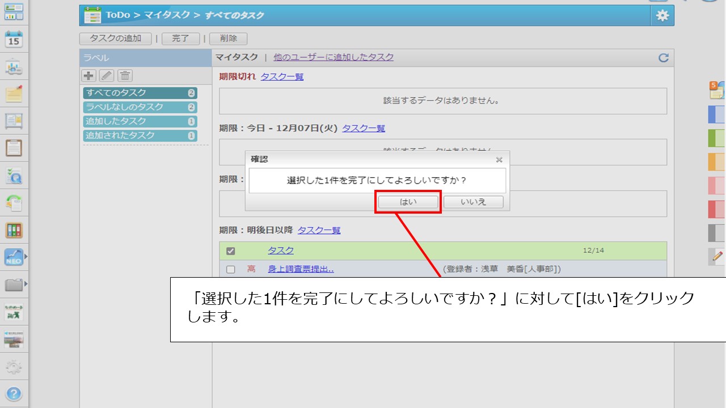Click the plus icon to add label

tap(88, 76)
